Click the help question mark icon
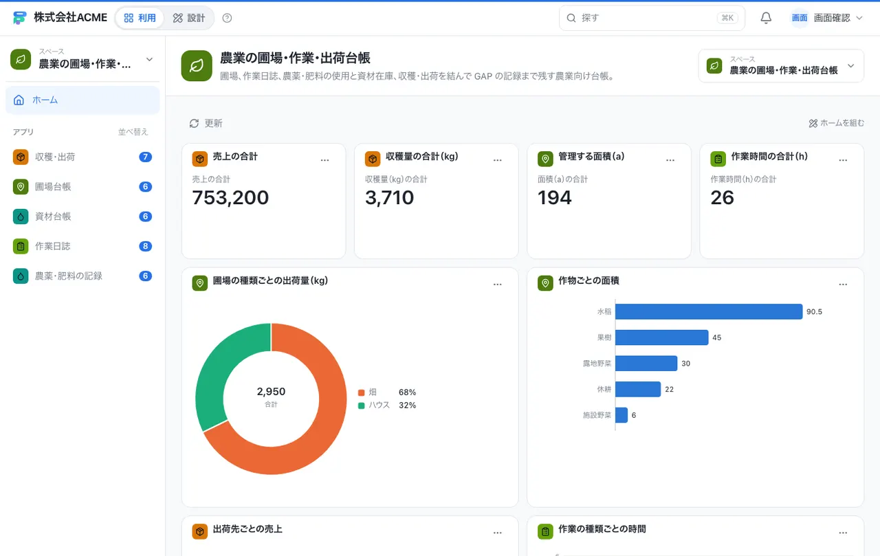The image size is (880, 556). [x=228, y=18]
